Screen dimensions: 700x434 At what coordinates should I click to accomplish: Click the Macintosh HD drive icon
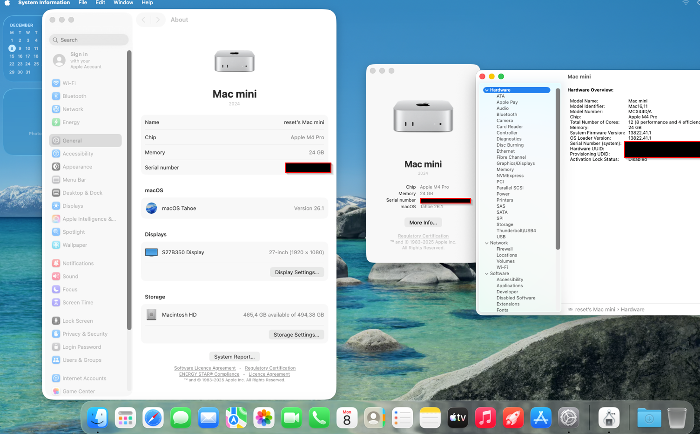click(151, 315)
